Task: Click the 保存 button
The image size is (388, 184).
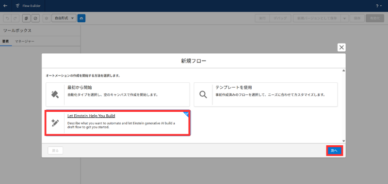Action: pyautogui.click(x=357, y=18)
